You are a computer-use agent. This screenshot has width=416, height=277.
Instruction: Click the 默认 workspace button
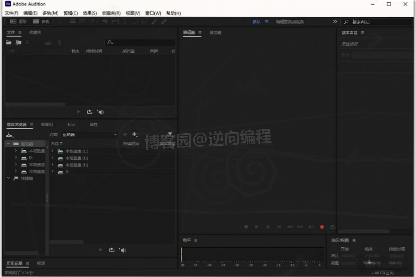pyautogui.click(x=256, y=22)
